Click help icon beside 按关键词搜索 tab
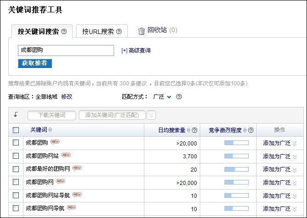This screenshot has width=307, height=218. (x=64, y=32)
